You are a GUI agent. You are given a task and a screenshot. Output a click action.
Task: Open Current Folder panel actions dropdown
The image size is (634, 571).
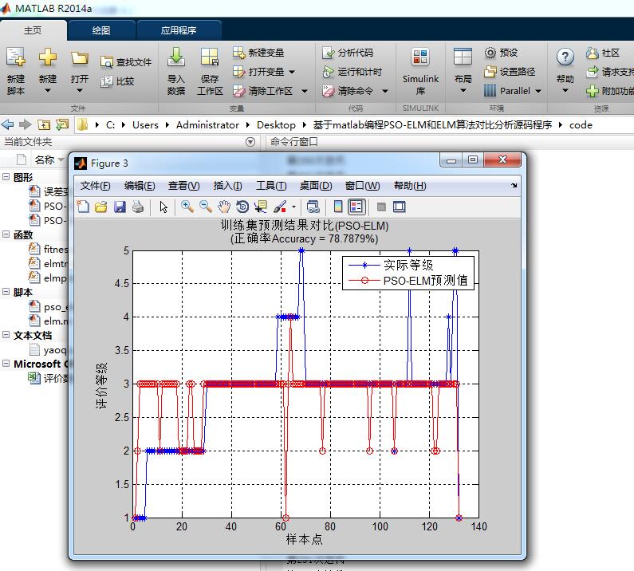click(250, 141)
